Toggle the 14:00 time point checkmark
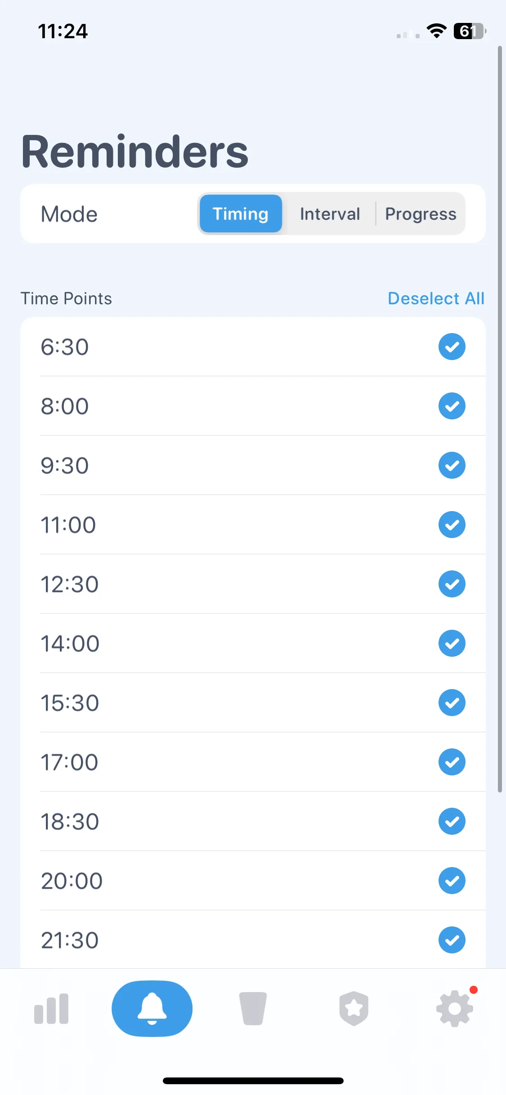The width and height of the screenshot is (506, 1095). coord(452,643)
